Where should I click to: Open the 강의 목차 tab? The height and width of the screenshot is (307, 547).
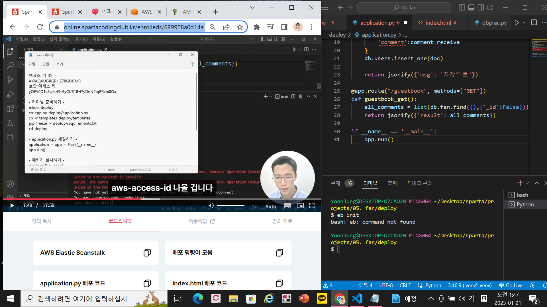pyautogui.click(x=42, y=221)
